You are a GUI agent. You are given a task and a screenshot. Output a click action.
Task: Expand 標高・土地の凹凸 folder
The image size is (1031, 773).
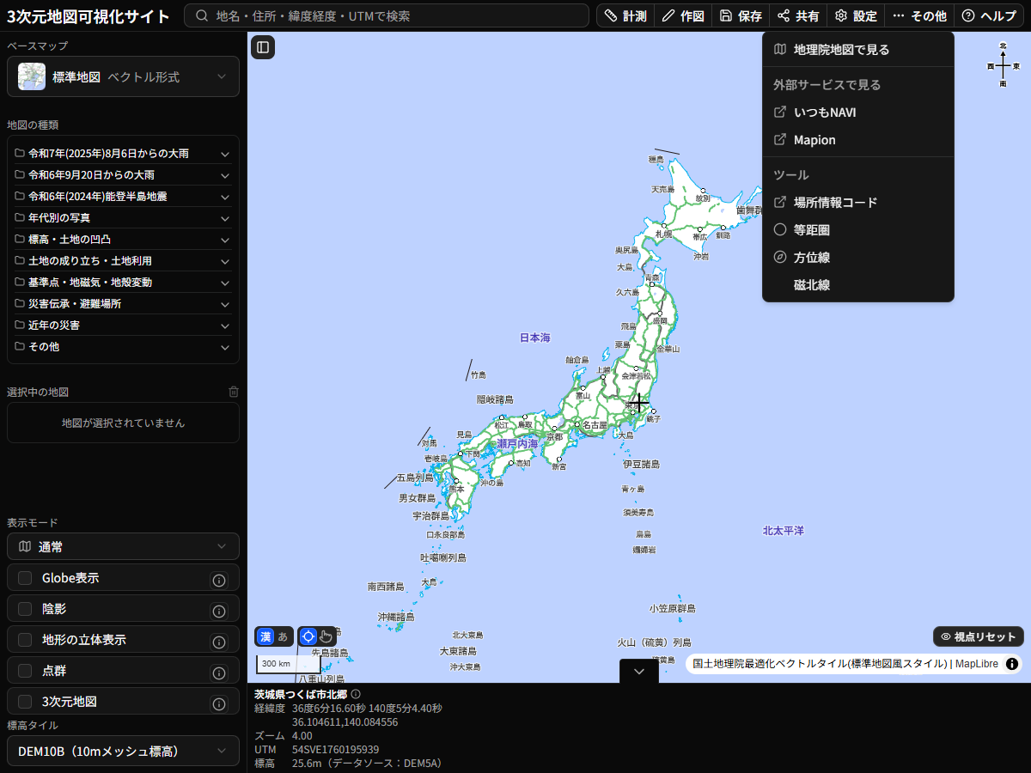(x=123, y=240)
